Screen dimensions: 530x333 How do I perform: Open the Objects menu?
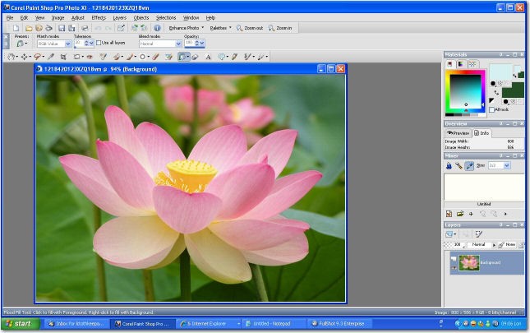click(141, 17)
